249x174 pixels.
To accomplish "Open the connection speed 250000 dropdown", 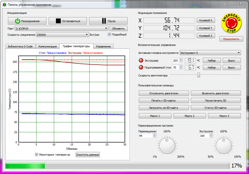I will [x=62, y=35].
